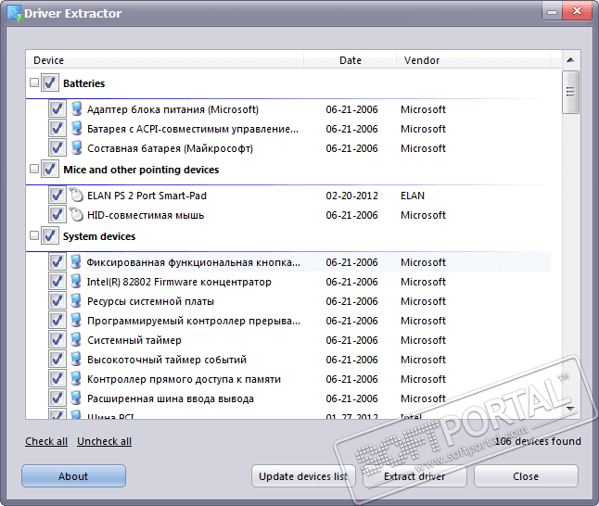599x506 pixels.
Task: Click the vertical scrollbar thumb of the device list
Action: click(x=571, y=92)
